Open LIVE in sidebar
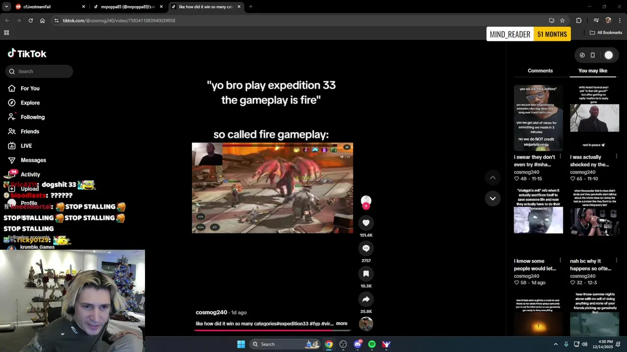Viewport: 627px width, 352px height. pyautogui.click(x=26, y=146)
